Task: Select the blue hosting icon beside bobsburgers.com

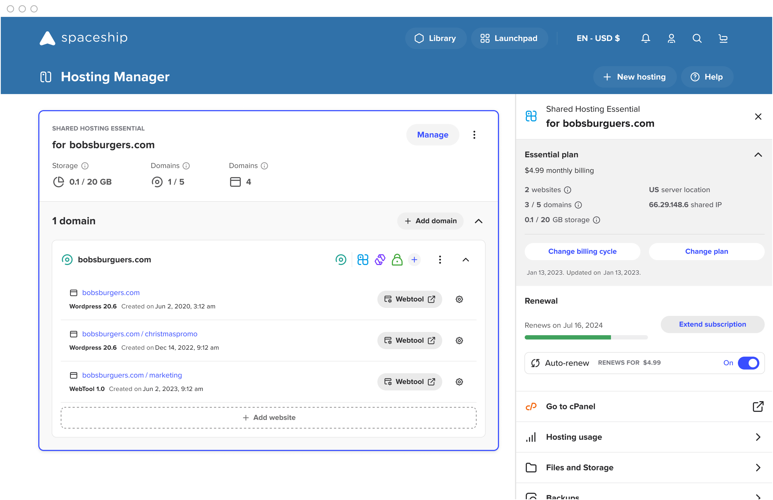Action: pos(362,259)
